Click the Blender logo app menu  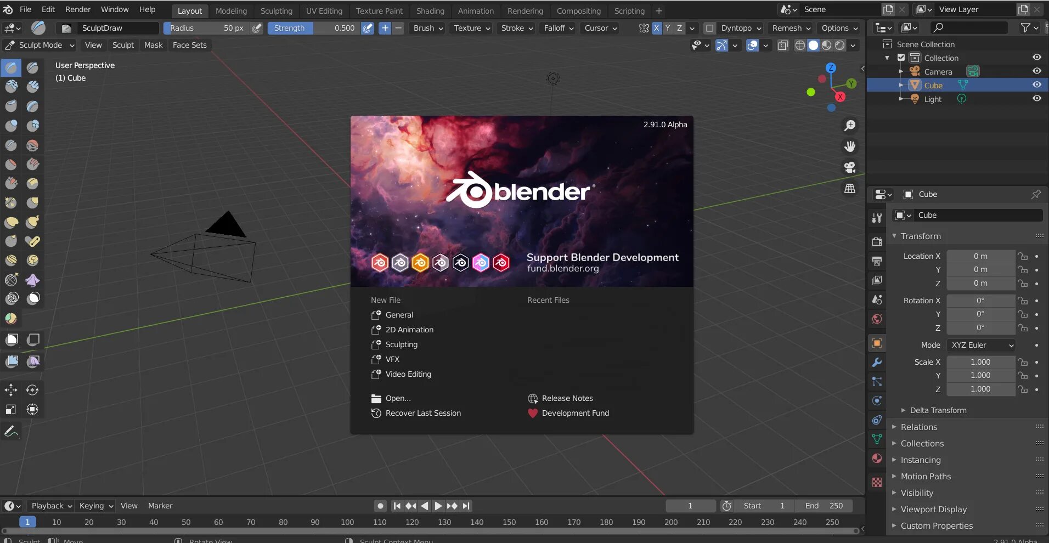[x=8, y=9]
